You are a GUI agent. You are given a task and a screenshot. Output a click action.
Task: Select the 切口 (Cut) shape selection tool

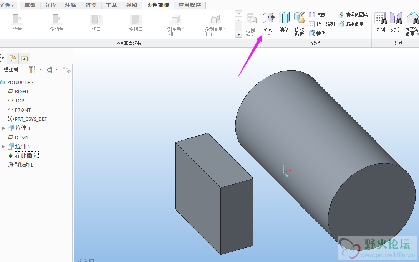click(96, 23)
